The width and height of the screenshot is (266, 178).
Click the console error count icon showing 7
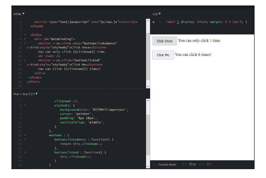pos(209,164)
